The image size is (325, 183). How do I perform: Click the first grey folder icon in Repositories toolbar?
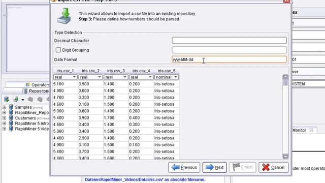click(30, 100)
